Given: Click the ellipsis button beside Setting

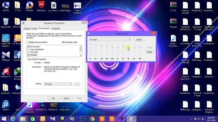Looking at the screenshot, I should tap(77, 84).
